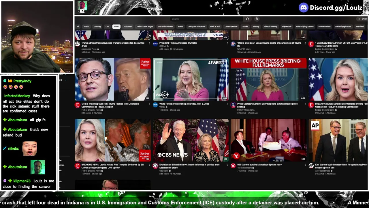Select the History filter chip
The width and height of the screenshot is (369, 208).
pyautogui.click(x=256, y=27)
